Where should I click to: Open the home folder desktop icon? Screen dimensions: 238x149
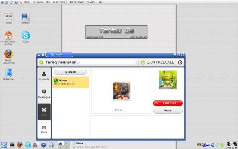[x=9, y=38]
